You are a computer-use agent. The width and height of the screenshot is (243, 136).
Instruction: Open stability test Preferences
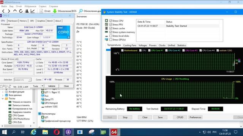point(196,117)
